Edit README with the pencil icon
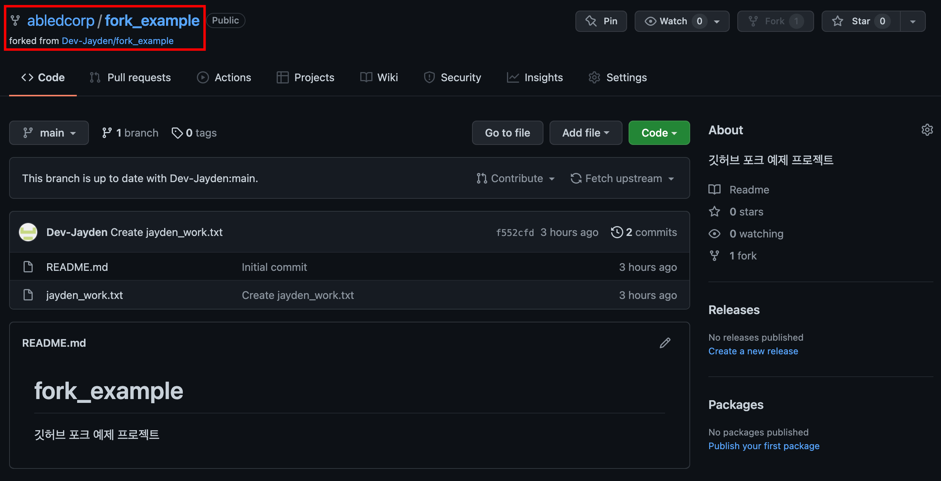The image size is (941, 481). click(665, 343)
